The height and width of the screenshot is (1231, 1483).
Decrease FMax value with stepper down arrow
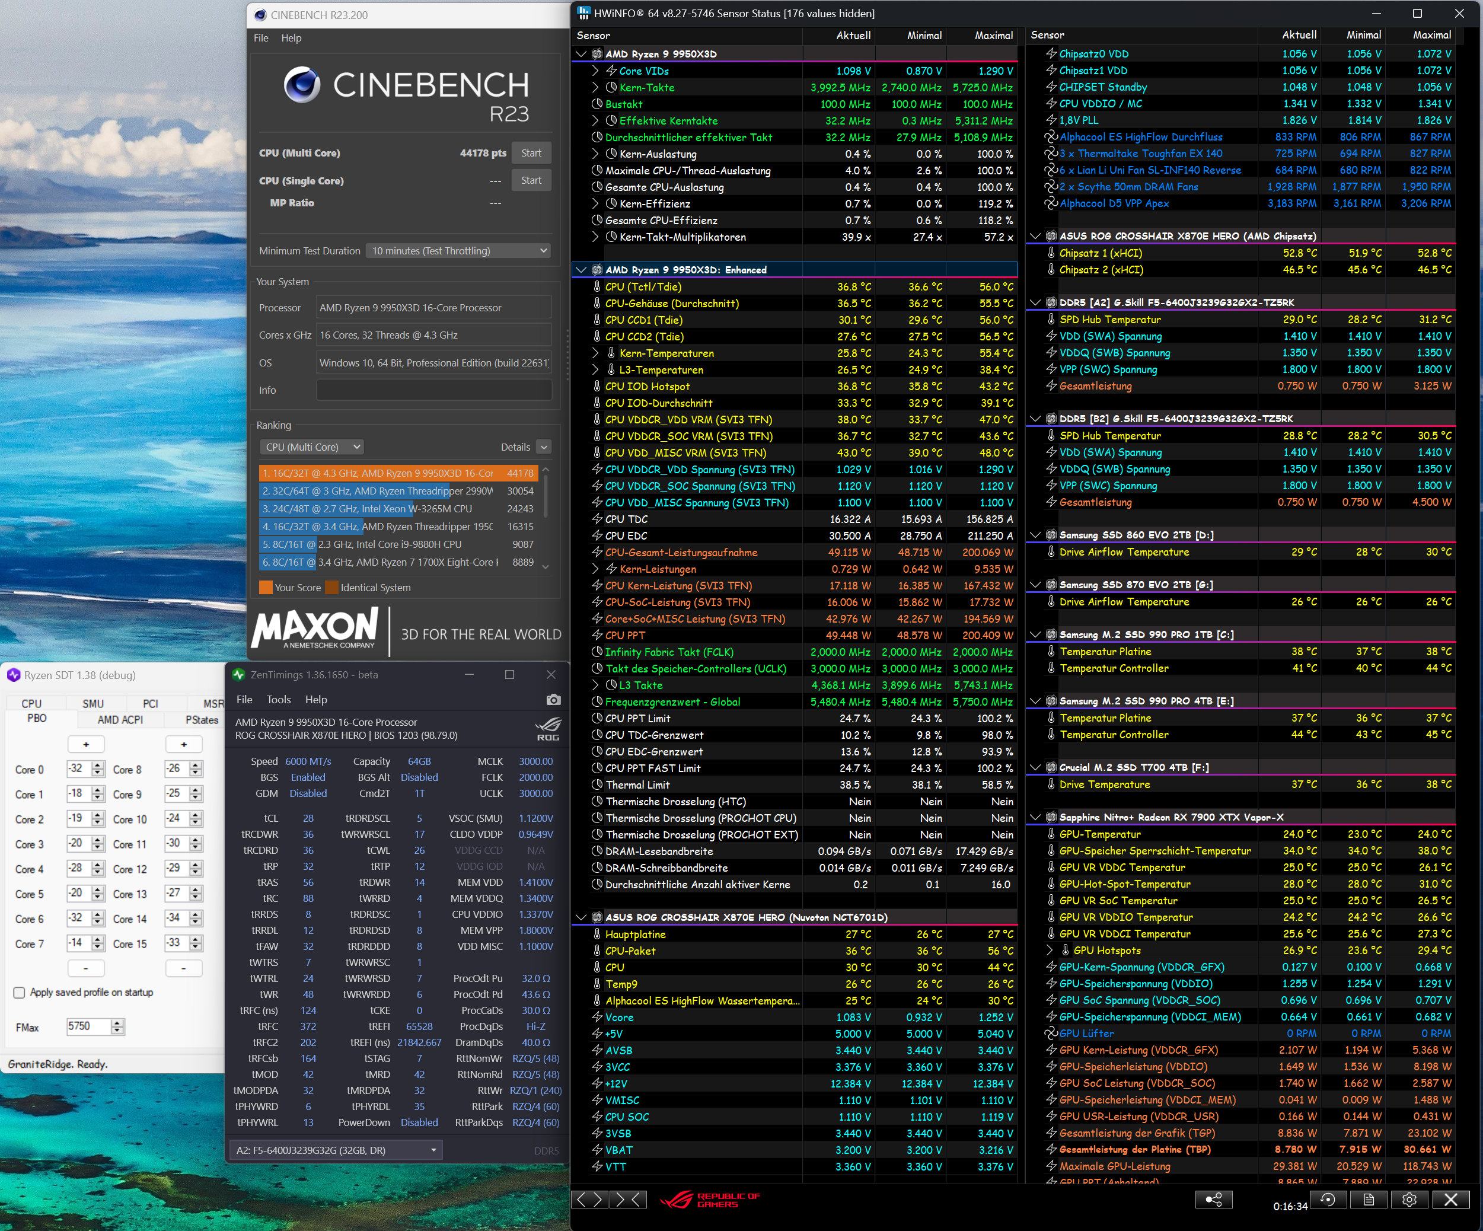pyautogui.click(x=118, y=1031)
